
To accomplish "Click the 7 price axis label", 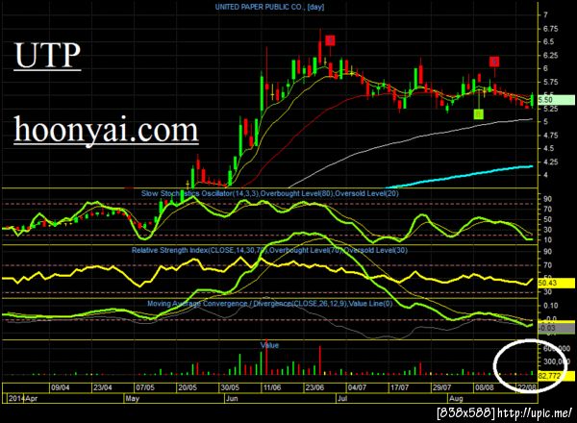I will 545,15.
